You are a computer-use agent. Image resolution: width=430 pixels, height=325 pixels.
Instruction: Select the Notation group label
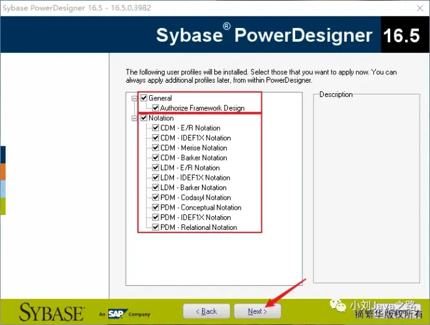tap(161, 118)
